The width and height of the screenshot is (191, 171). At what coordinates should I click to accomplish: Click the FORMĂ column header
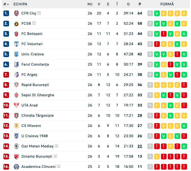[167, 4]
